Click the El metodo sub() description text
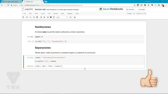 coord(60,32)
